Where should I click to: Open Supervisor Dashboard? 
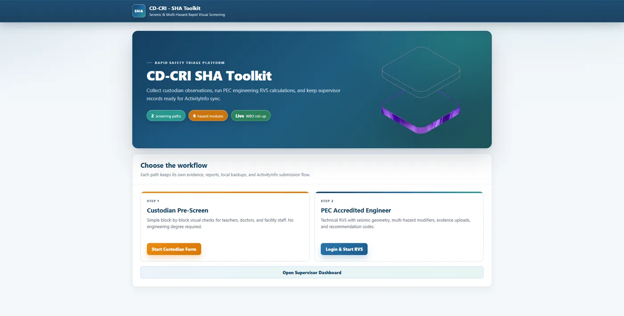312,272
